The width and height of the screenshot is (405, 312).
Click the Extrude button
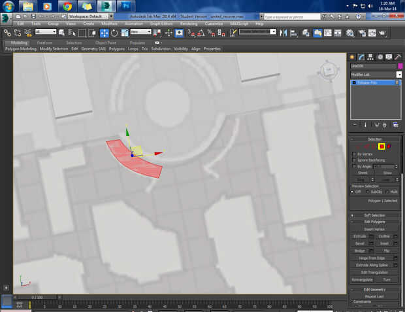pos(360,235)
